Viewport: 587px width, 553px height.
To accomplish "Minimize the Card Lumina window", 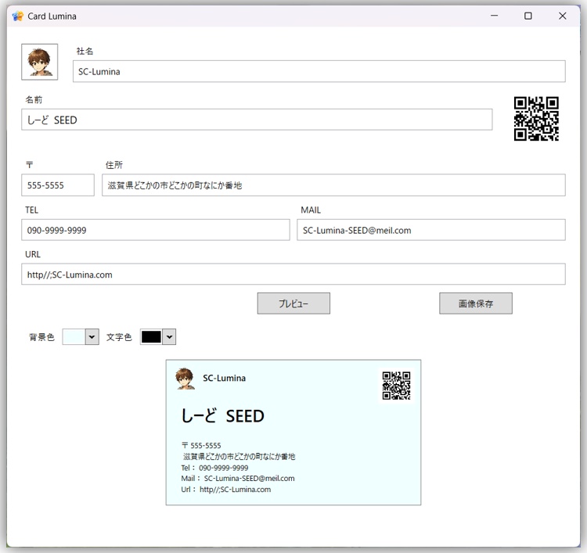I will coord(494,16).
